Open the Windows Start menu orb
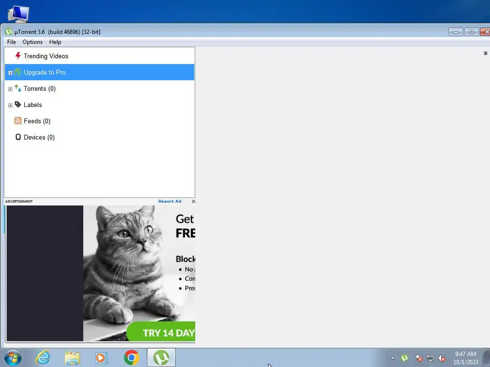 [x=13, y=357]
